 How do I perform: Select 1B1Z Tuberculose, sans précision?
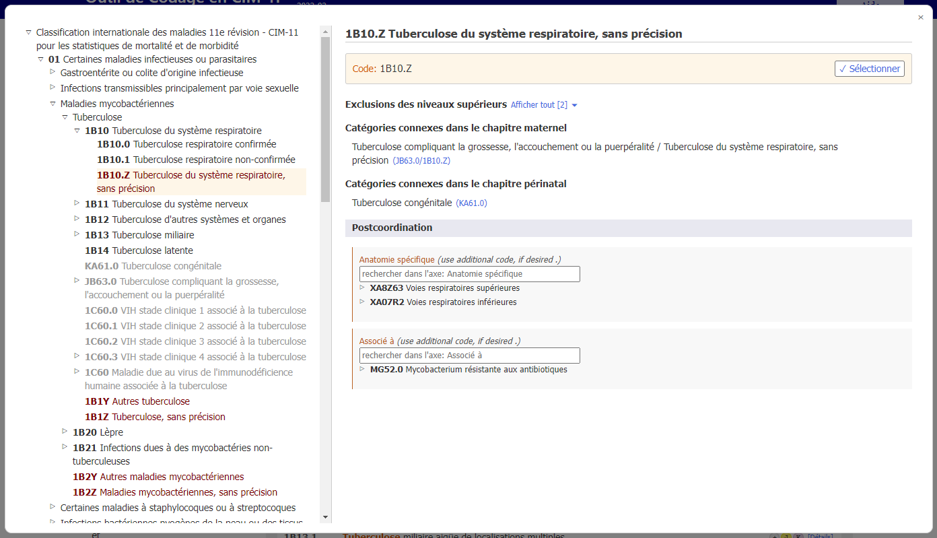coord(155,417)
